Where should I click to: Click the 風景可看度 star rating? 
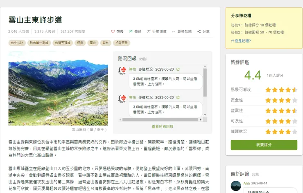point(281,90)
